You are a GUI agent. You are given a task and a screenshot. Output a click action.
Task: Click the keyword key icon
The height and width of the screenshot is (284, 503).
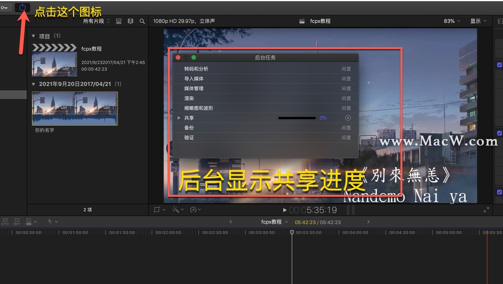pos(4,7)
